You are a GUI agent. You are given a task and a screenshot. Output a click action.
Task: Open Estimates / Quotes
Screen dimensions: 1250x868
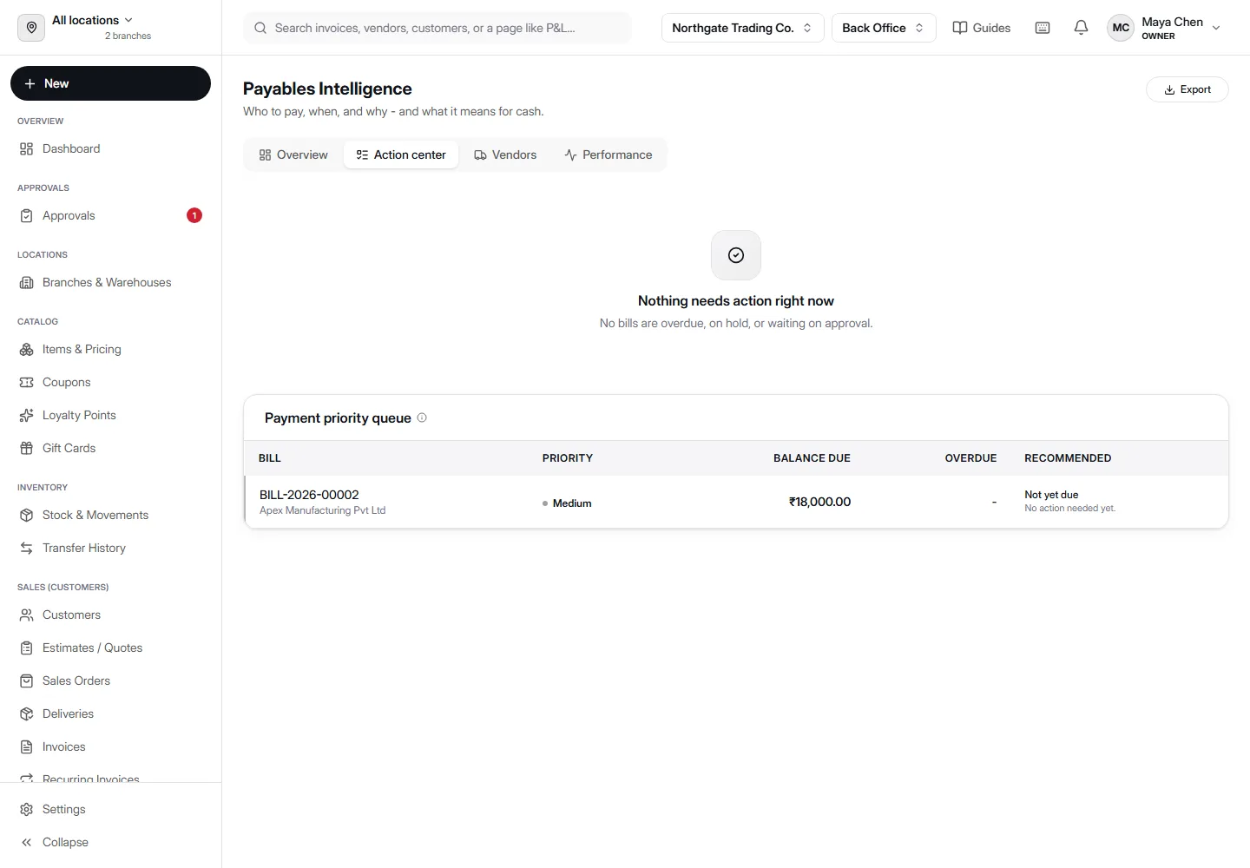point(110,648)
